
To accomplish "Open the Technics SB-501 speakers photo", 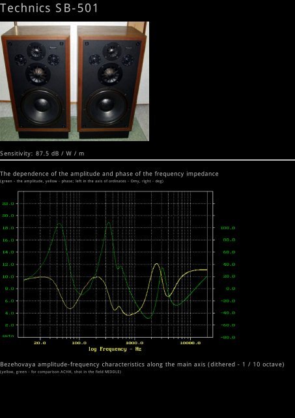I will point(74,81).
